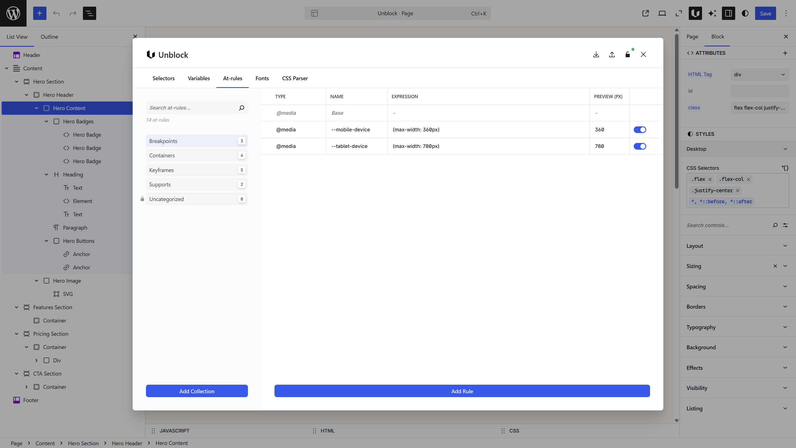Click the Search at-rules field

coord(192,108)
